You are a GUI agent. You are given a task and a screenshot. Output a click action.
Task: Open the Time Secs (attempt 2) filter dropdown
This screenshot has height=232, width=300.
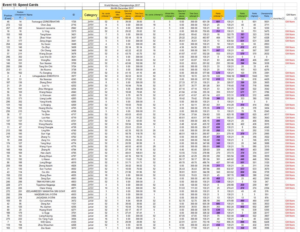[199, 18]
